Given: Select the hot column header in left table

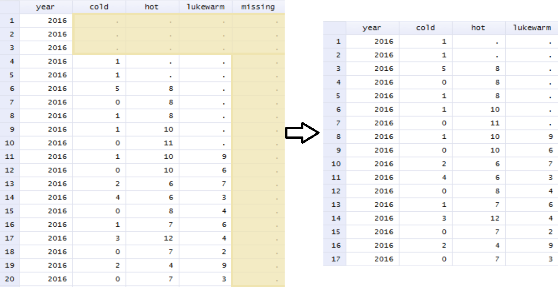Looking at the screenshot, I should 151,7.
